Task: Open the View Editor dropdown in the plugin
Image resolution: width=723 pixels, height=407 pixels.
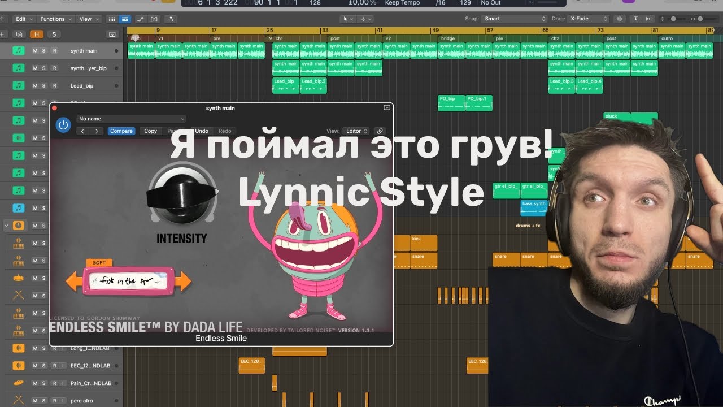Action: 356,131
